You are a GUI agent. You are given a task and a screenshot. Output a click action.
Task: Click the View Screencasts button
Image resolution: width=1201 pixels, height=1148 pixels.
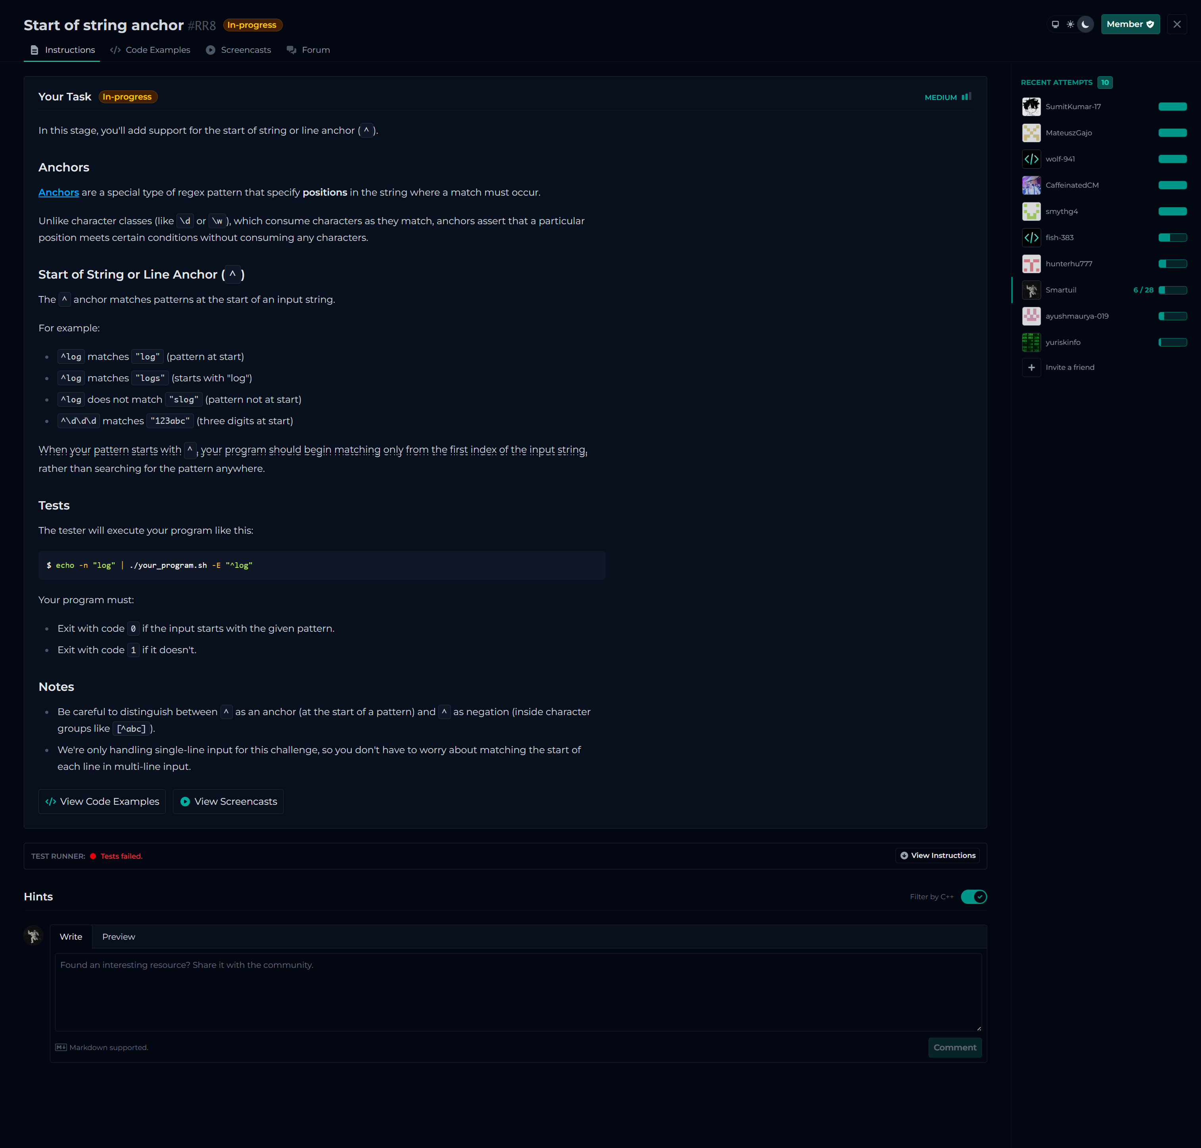point(228,802)
